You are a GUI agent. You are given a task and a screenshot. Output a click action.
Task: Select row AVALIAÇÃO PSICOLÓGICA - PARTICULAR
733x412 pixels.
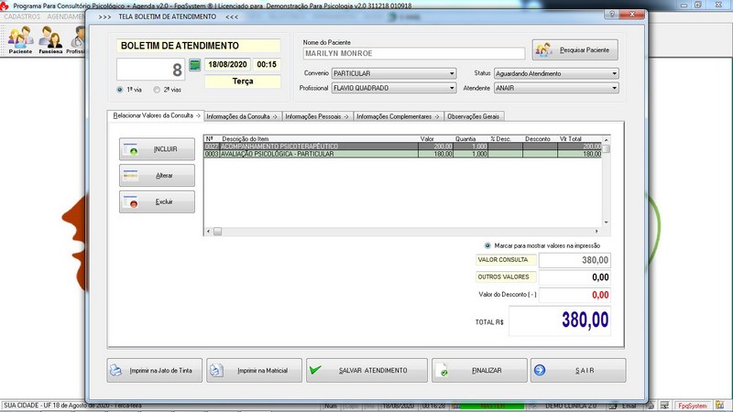403,154
